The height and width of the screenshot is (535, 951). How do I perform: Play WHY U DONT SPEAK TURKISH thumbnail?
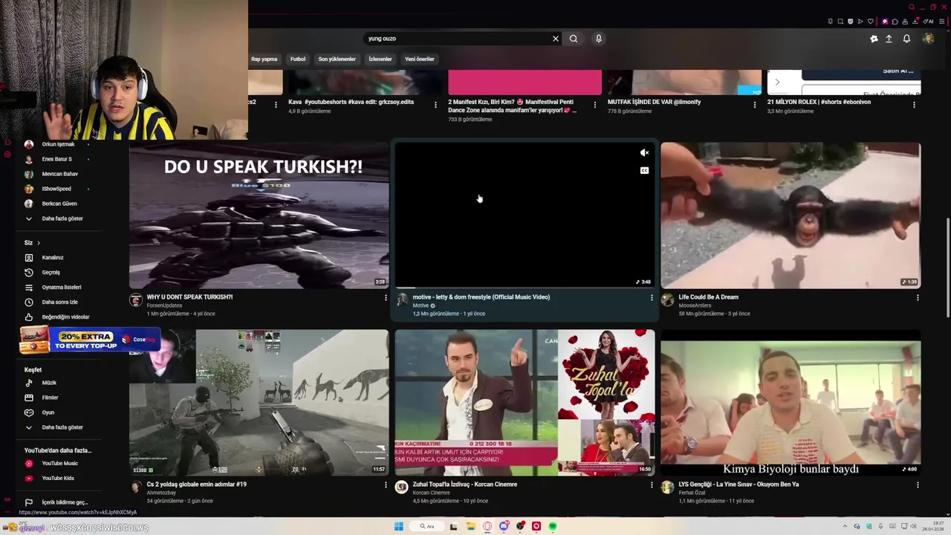click(x=259, y=215)
